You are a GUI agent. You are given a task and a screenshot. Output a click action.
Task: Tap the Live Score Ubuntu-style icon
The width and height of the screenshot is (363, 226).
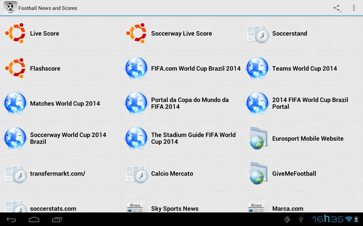(15, 33)
